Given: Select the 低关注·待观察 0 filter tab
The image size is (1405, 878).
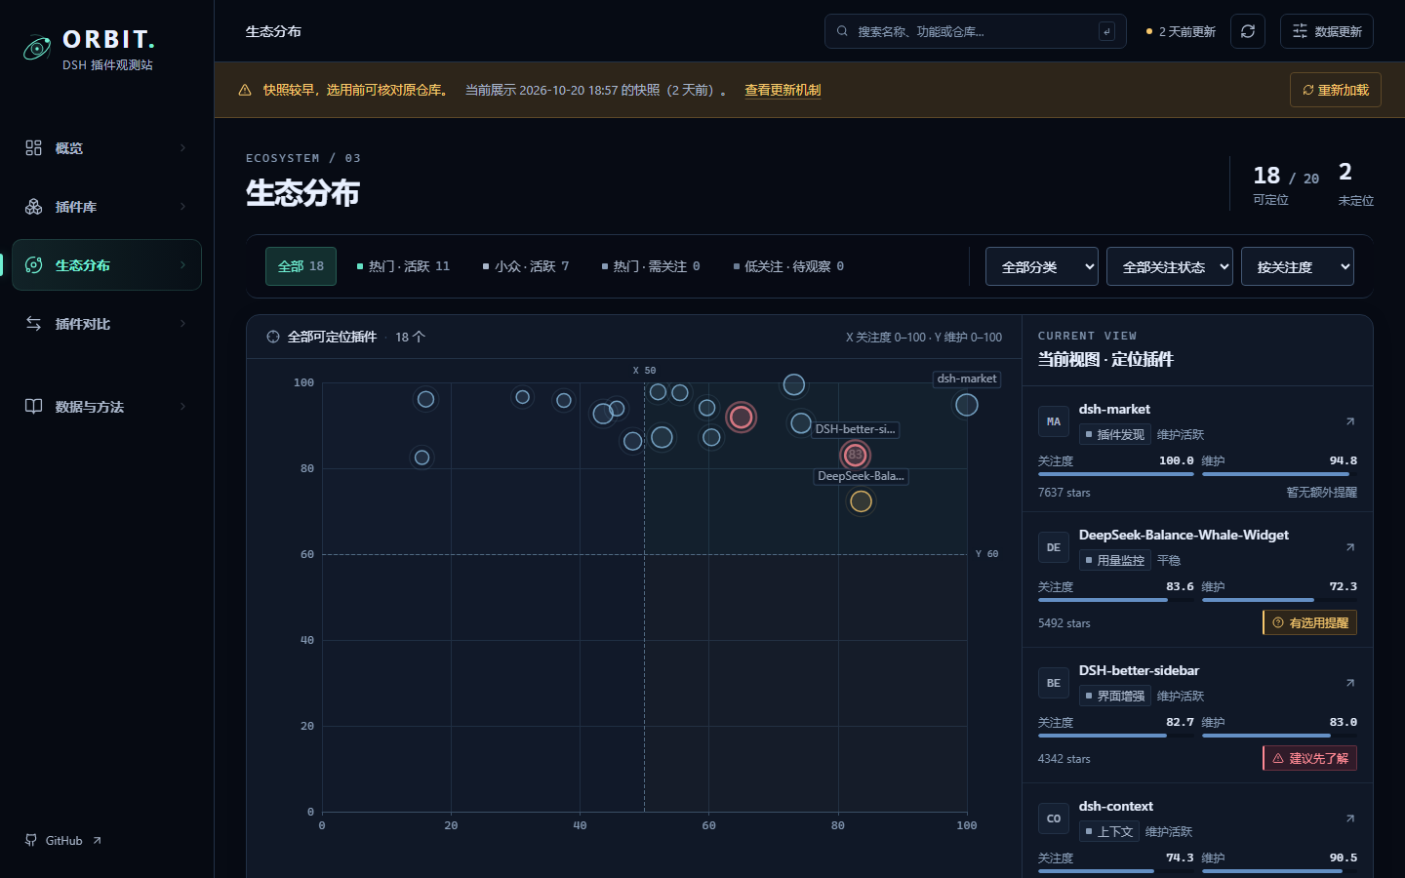Looking at the screenshot, I should click(x=788, y=266).
